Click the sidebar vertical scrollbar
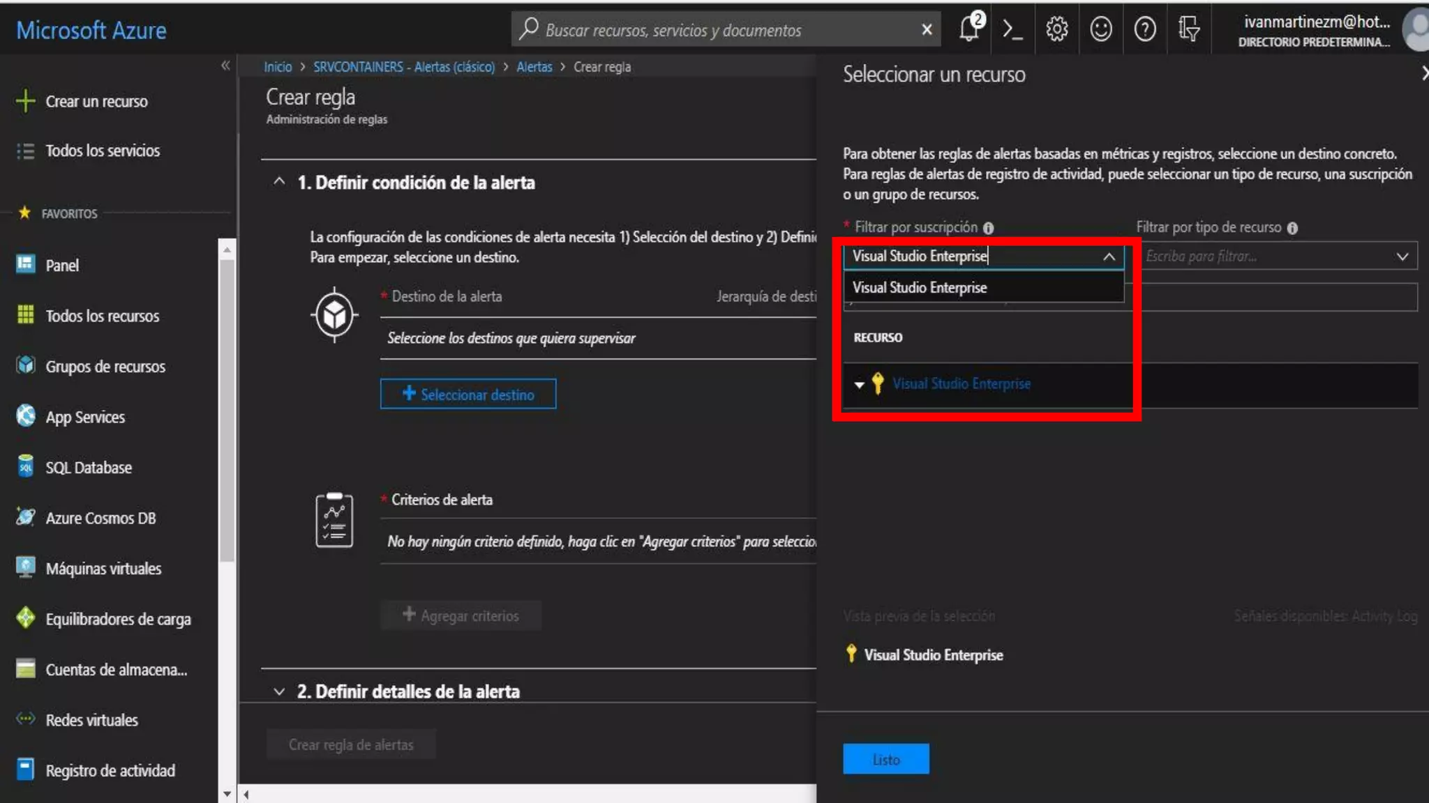 click(x=227, y=411)
